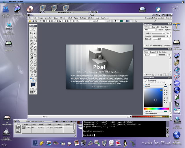Click the penguin icon in bottom dock
The image size is (185, 148).
coord(125,143)
